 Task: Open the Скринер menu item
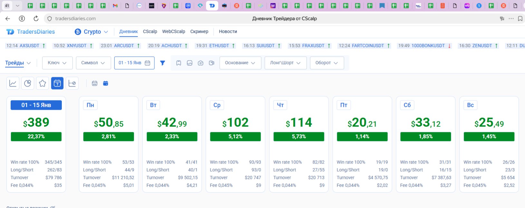pyautogui.click(x=199, y=32)
